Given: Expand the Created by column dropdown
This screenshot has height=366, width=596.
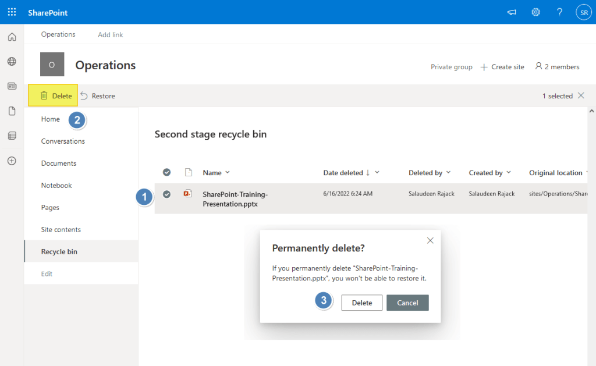Looking at the screenshot, I should [509, 172].
